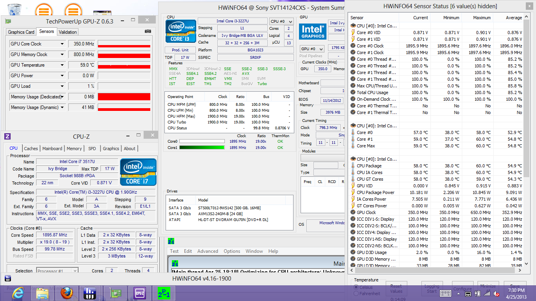Click the Prod. Unit button in HWiNFO64
This screenshot has height=301, width=536.
[x=180, y=50]
